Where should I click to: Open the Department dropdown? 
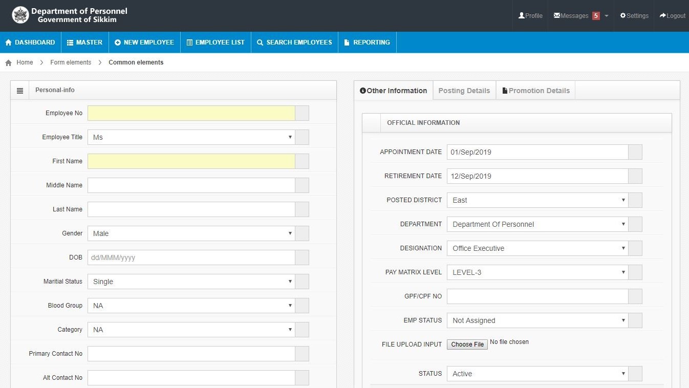[537, 224]
